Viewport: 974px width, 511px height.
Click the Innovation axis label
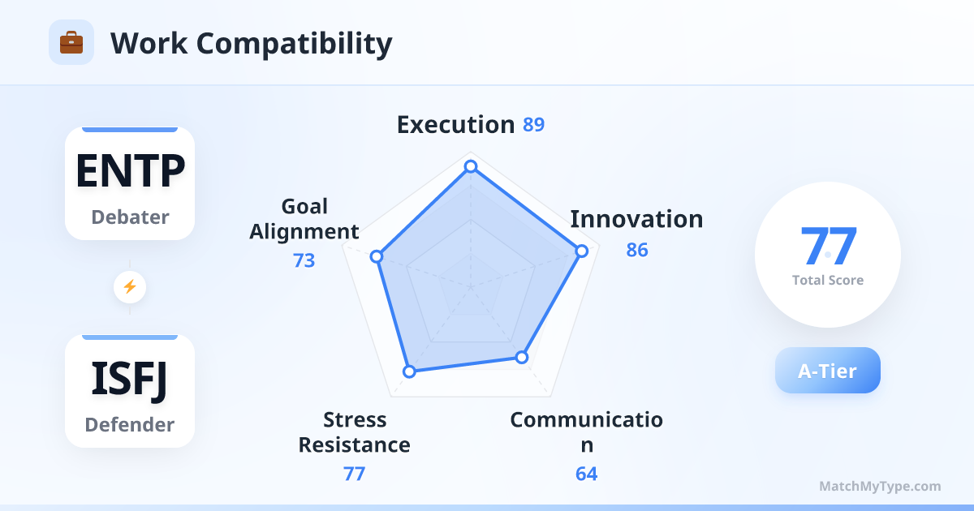[x=636, y=219]
